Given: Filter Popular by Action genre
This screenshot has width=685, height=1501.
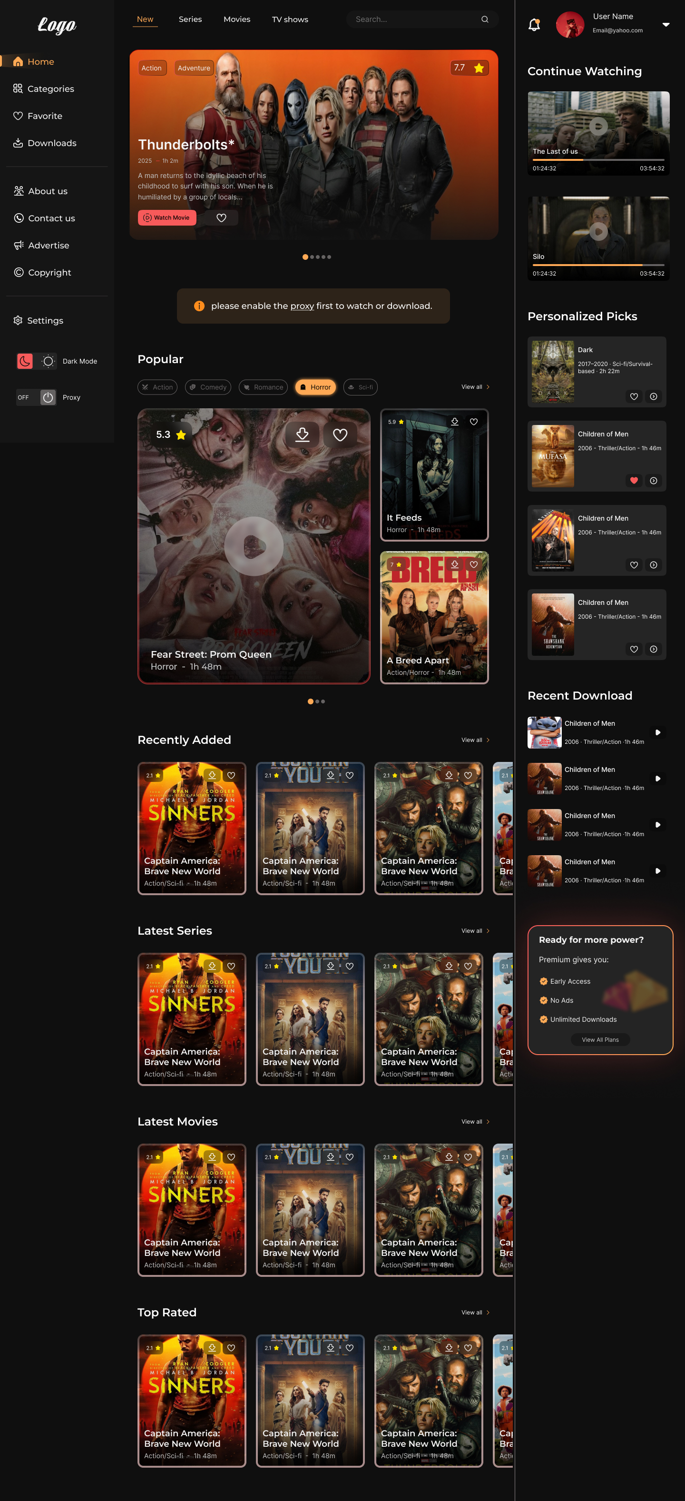Looking at the screenshot, I should pos(157,387).
